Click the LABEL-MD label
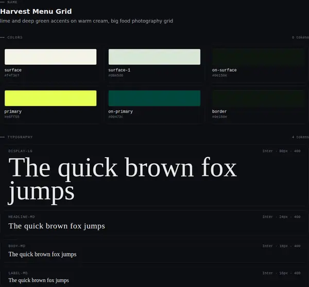The image size is (309, 287). [x=18, y=273]
